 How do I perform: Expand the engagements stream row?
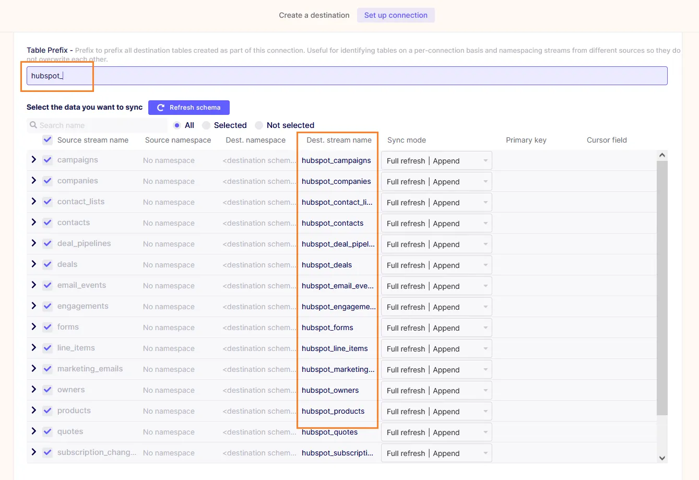click(x=34, y=306)
